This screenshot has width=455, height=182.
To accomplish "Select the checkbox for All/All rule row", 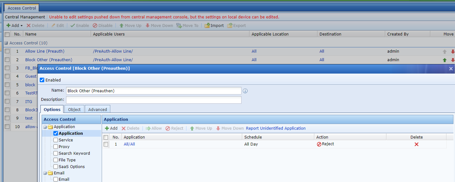I will coord(106,144).
